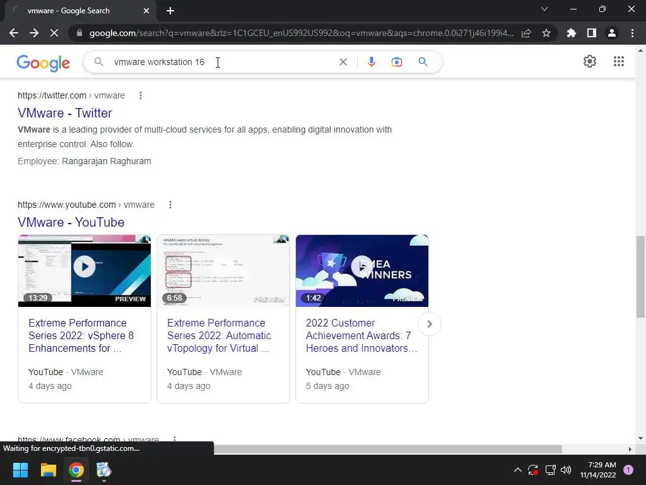Viewport: 646px width, 485px height.
Task: Share this page from address bar
Action: pos(526,33)
